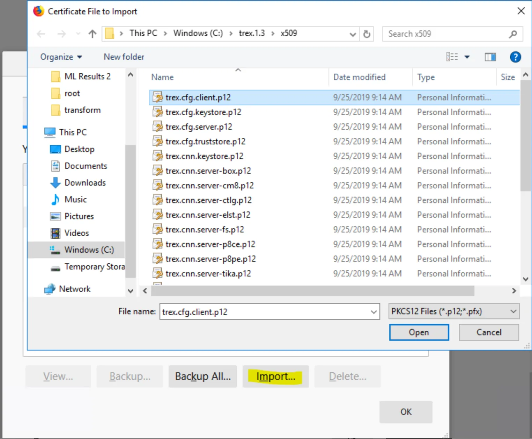Click the trex.cfg.keystore.p12 file icon

(158, 112)
